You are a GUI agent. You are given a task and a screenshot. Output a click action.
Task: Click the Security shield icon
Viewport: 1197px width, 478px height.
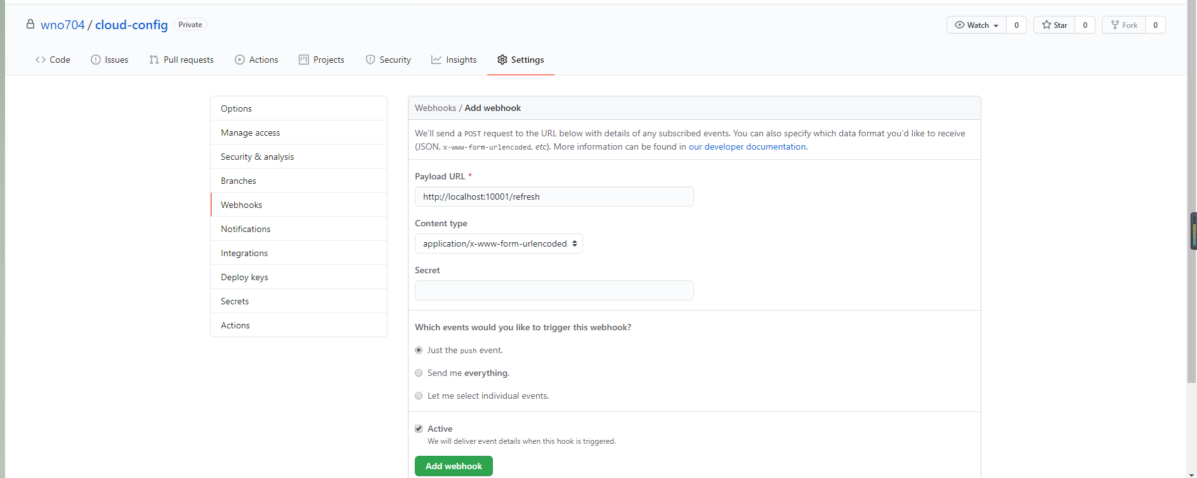(370, 60)
